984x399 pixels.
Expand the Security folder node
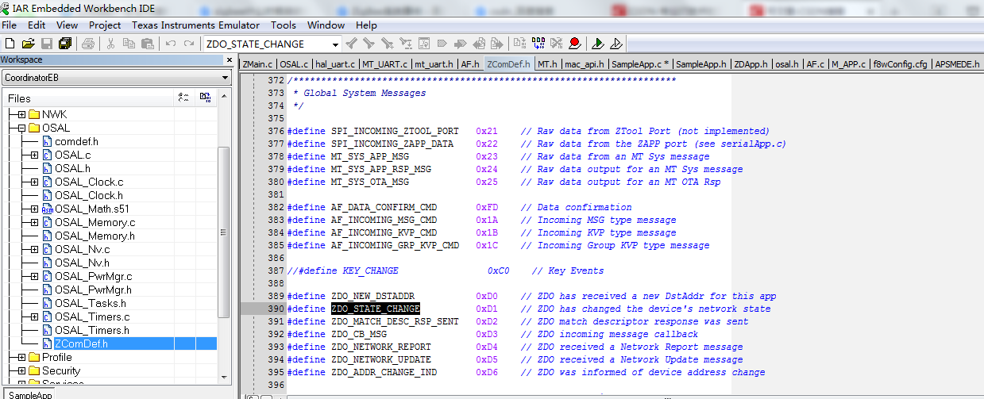pos(21,370)
